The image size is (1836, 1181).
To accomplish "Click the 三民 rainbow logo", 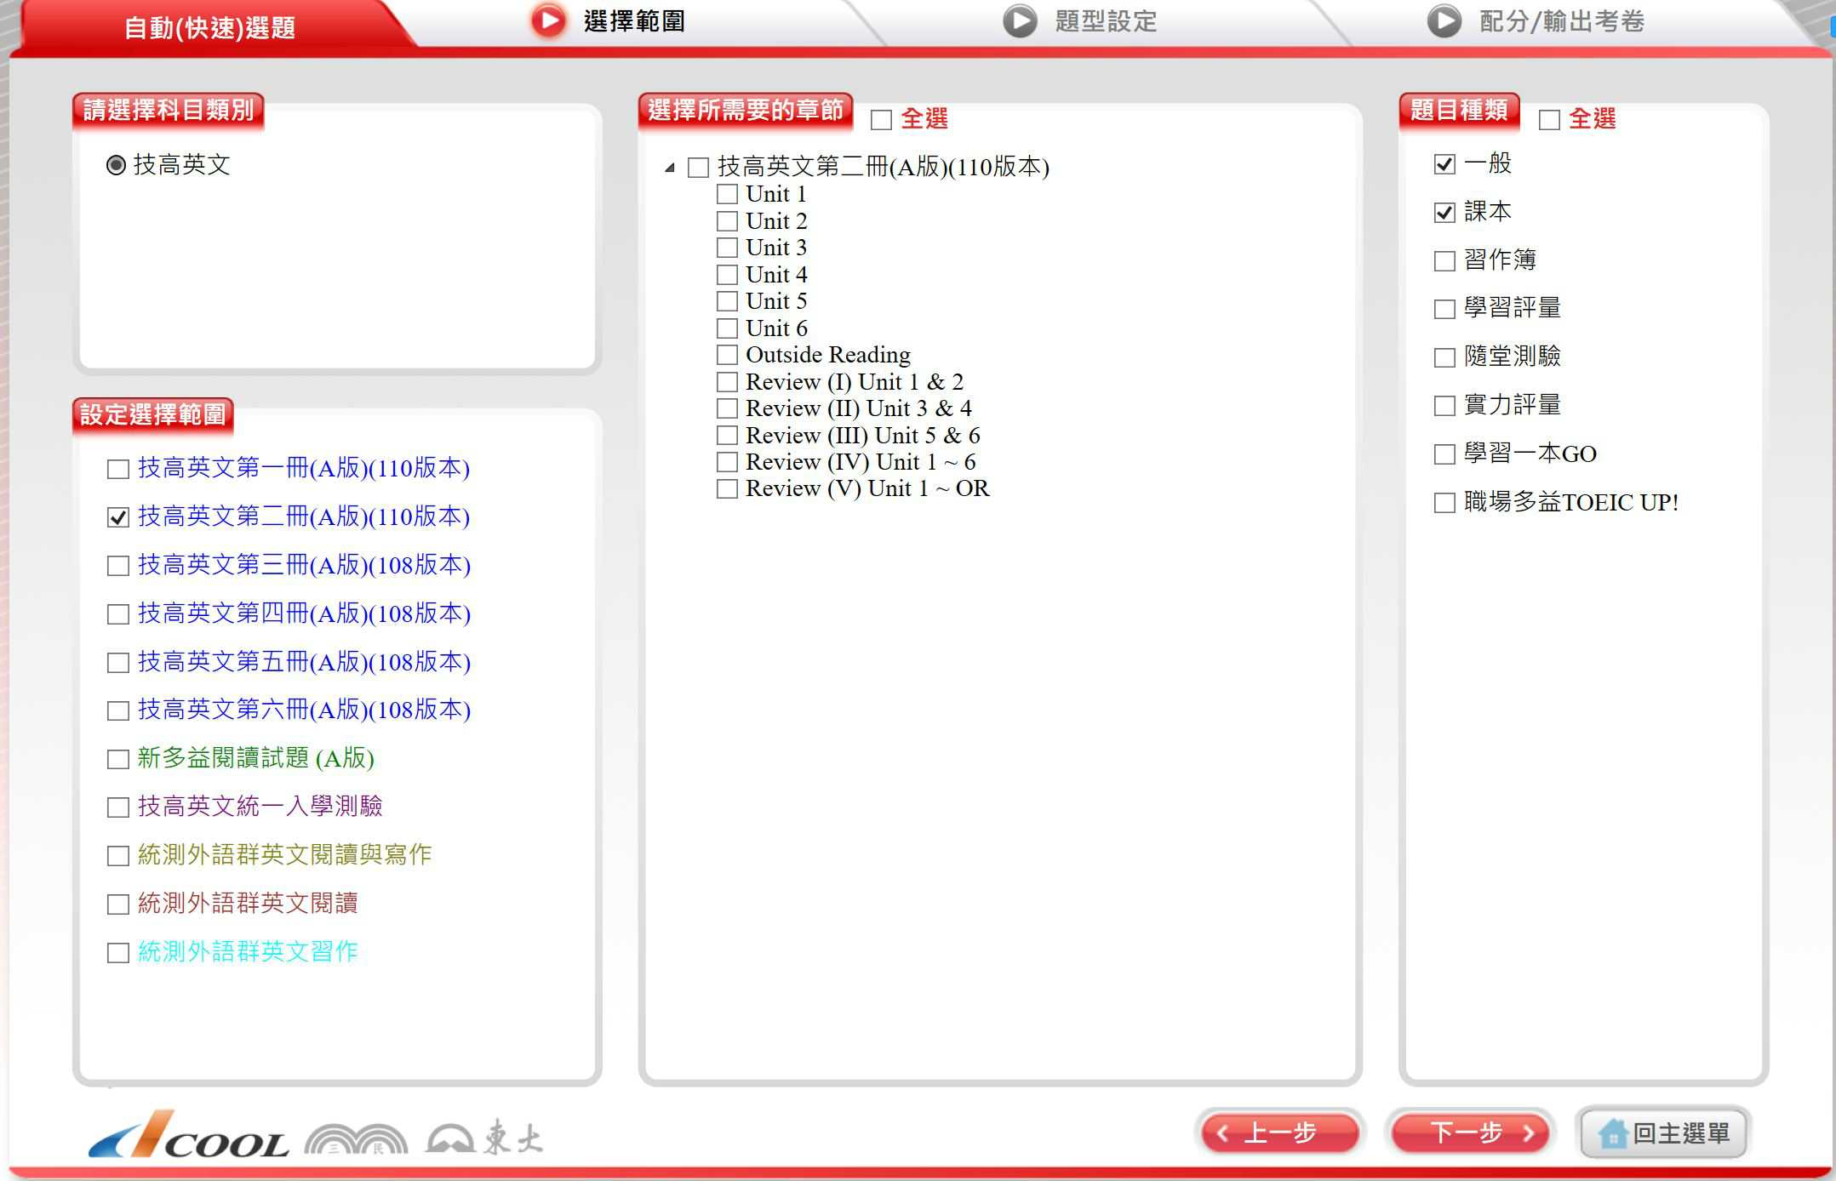I will (356, 1138).
